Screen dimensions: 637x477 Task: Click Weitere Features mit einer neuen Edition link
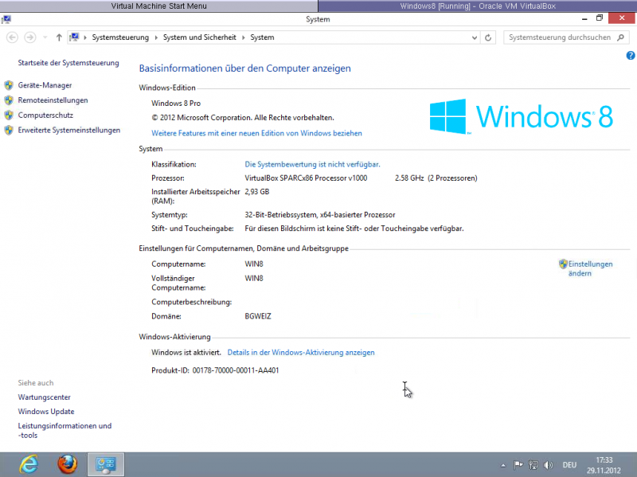click(x=256, y=133)
